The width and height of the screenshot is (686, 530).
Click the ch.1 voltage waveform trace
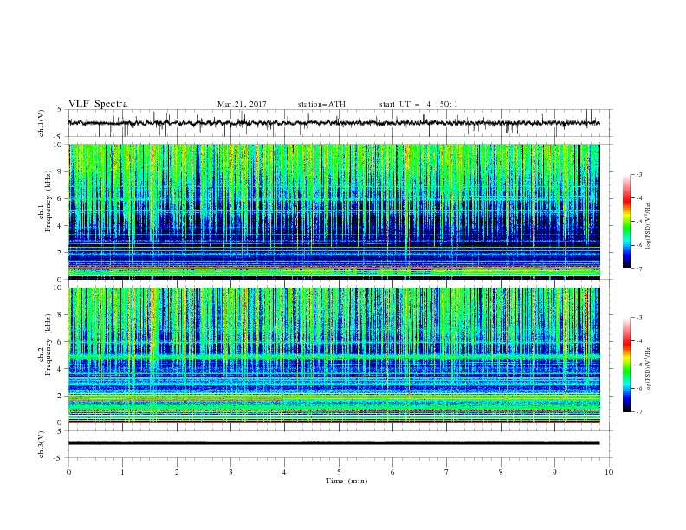tap(333, 123)
